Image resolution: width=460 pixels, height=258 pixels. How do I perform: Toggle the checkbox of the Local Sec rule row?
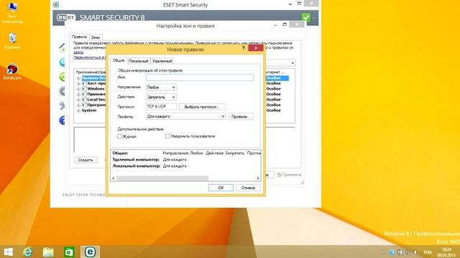(x=84, y=100)
